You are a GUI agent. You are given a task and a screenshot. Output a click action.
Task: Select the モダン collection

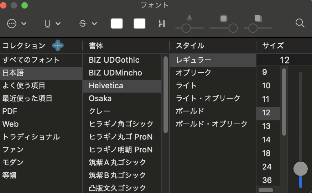(41, 162)
